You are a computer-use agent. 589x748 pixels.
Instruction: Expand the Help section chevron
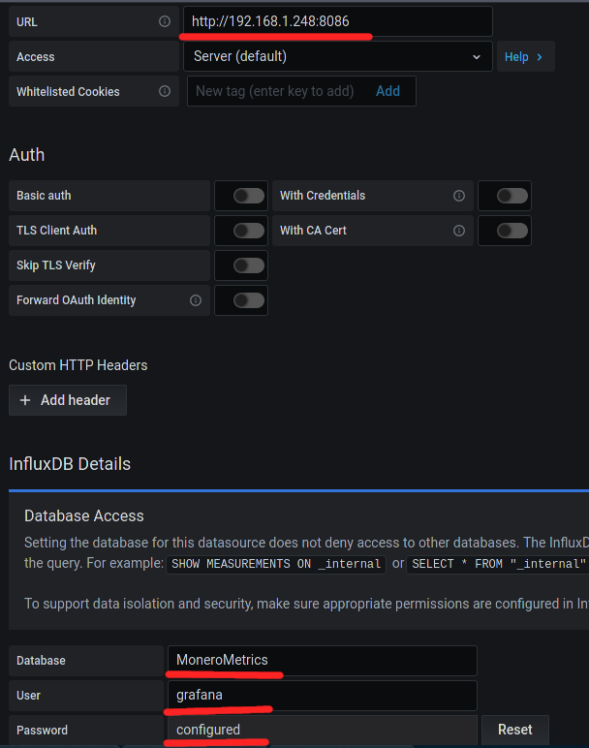coord(540,57)
